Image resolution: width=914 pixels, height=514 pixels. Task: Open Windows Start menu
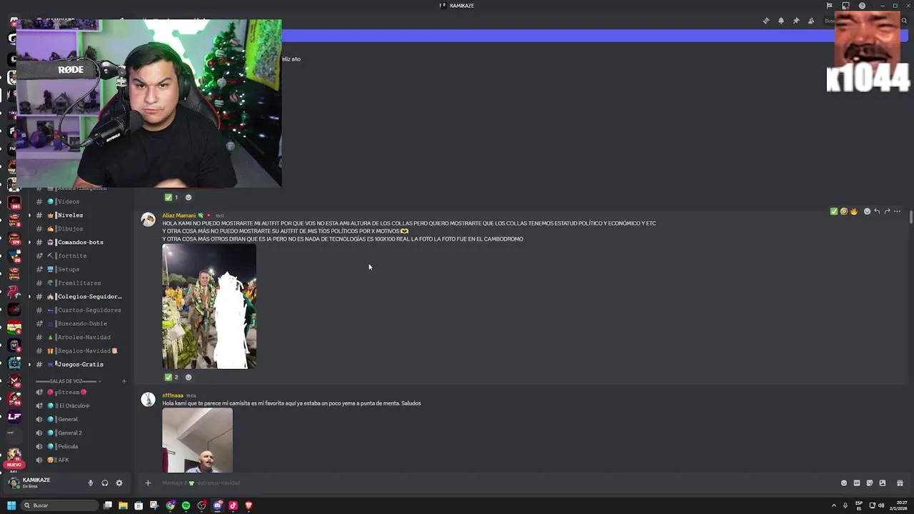pyautogui.click(x=11, y=505)
